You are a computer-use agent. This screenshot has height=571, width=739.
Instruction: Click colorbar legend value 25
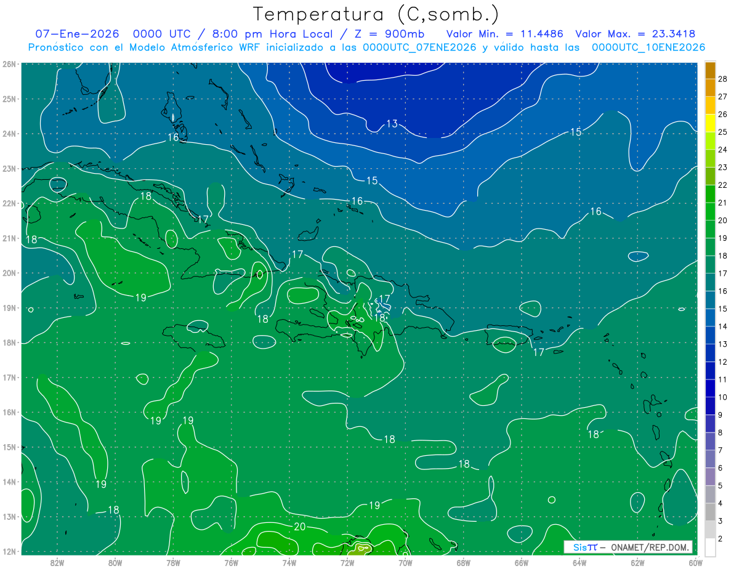[x=722, y=132]
